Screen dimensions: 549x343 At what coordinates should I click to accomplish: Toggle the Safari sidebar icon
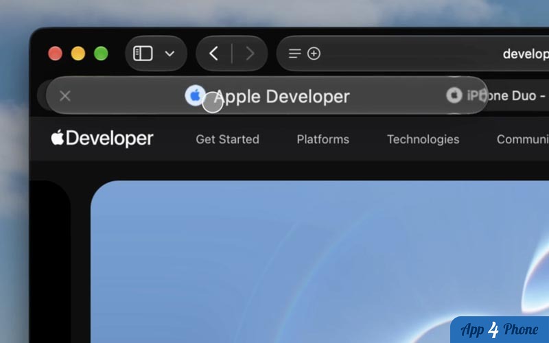(x=143, y=54)
